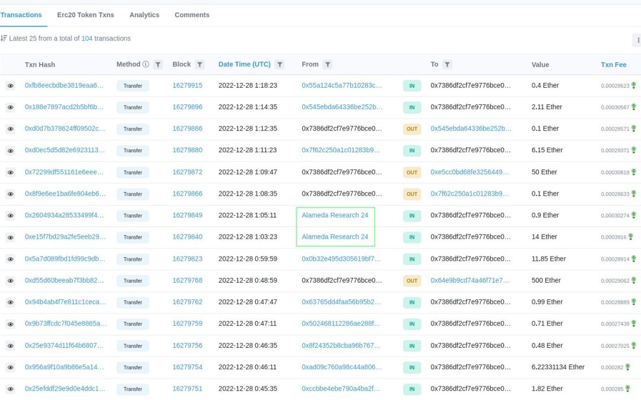Click gas icon beside fee 0.000285

(x=628, y=389)
